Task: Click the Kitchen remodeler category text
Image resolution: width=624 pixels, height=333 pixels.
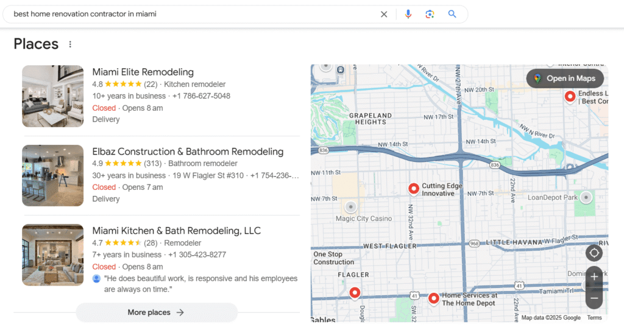Action: click(194, 84)
